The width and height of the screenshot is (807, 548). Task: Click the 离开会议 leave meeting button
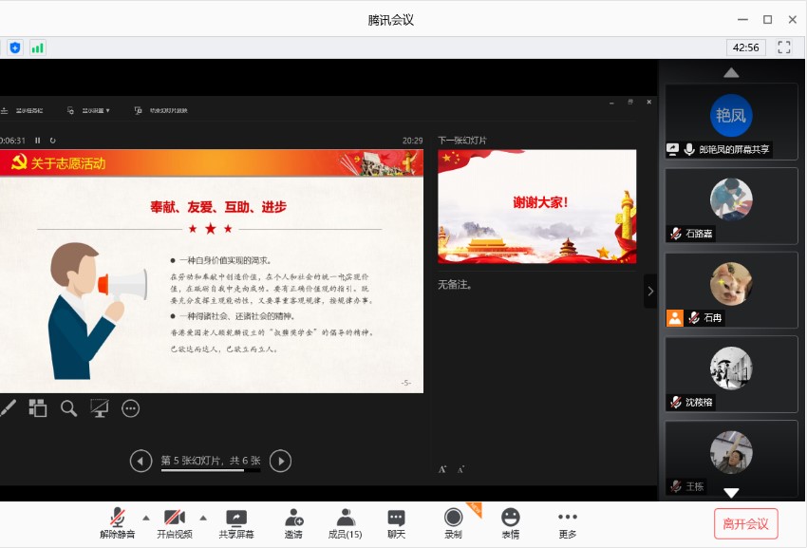click(x=746, y=523)
